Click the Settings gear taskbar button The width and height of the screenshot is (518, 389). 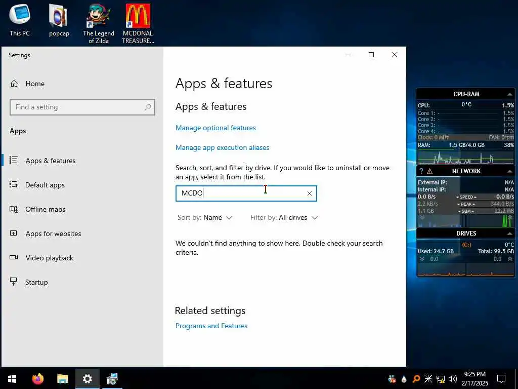(x=87, y=379)
